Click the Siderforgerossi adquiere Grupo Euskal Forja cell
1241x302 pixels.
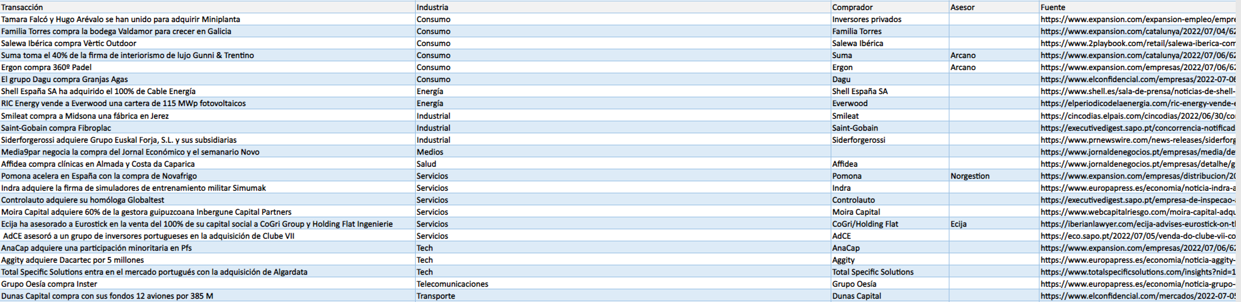pos(208,140)
